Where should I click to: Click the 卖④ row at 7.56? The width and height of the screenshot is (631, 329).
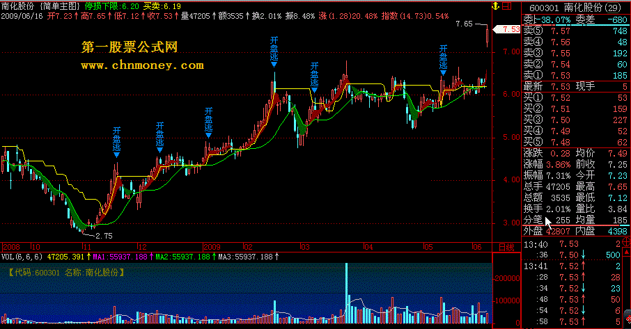[576, 42]
